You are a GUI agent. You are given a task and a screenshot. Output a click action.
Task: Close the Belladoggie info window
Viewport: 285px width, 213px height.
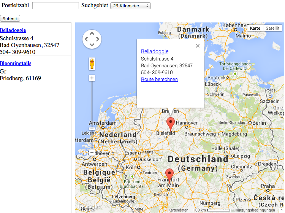198,46
